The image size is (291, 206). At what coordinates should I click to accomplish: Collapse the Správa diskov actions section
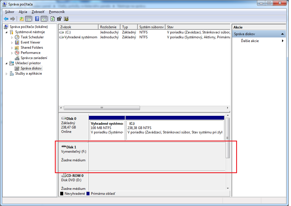[282, 34]
